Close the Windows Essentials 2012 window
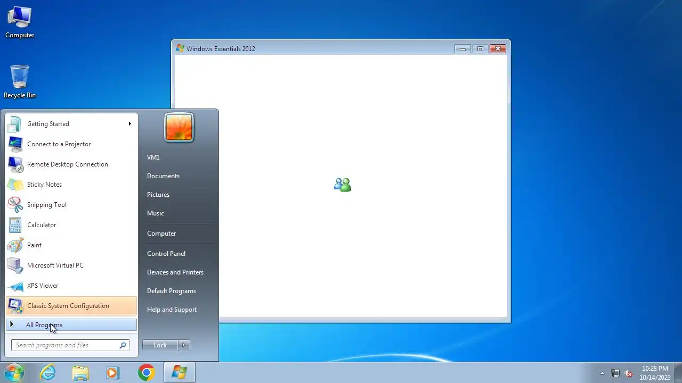682x383 pixels. (498, 48)
